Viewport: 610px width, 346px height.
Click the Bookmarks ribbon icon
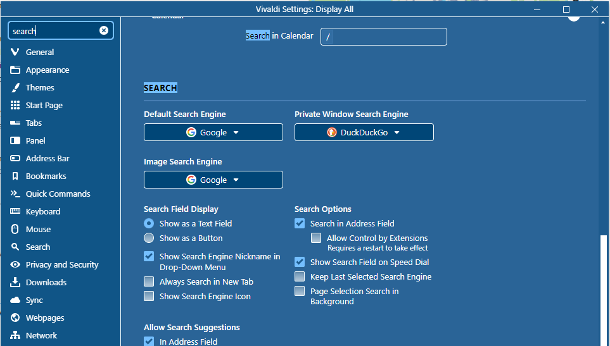[x=15, y=176]
